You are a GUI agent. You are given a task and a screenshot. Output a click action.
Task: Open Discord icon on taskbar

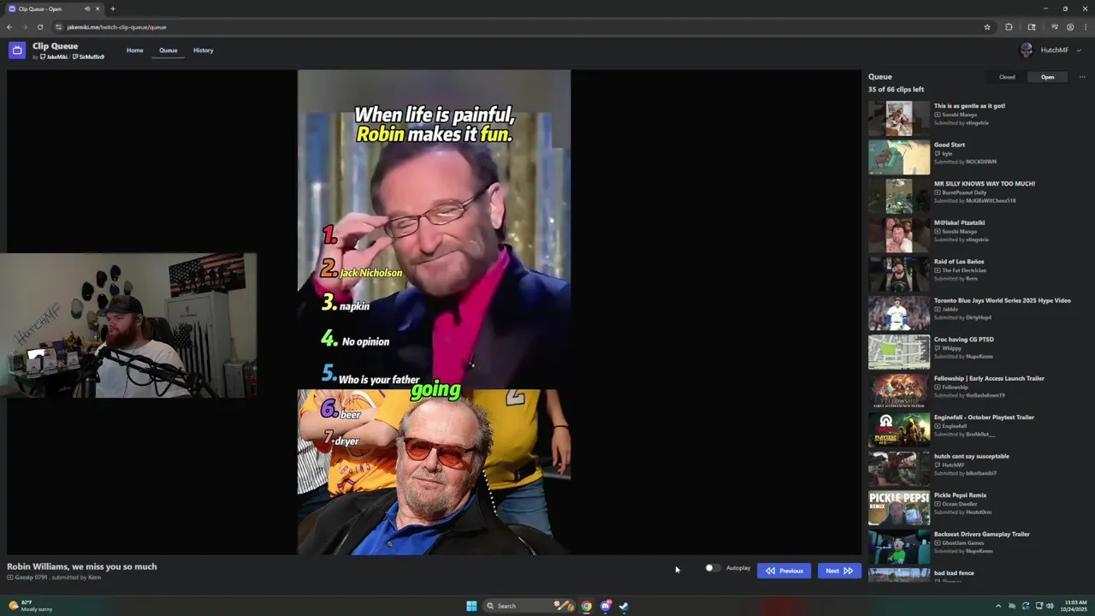605,606
